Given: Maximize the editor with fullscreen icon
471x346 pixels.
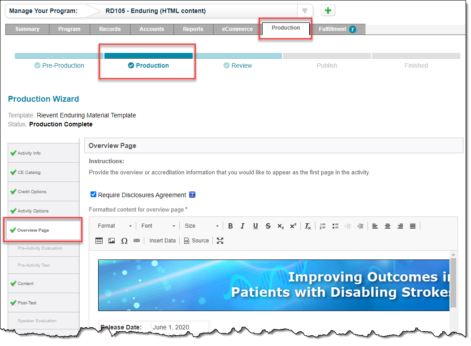Looking at the screenshot, I should coord(220,241).
